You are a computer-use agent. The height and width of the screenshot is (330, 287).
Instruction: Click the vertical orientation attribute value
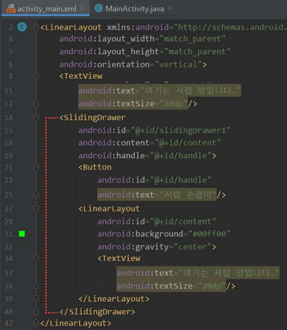click(178, 65)
